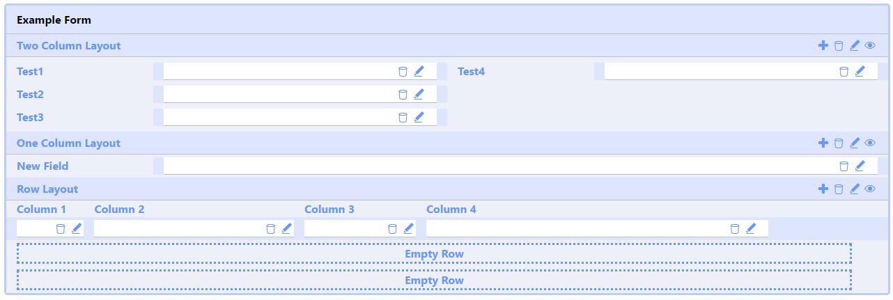This screenshot has width=893, height=300.
Task: Edit the One Column Layout section
Action: click(x=855, y=143)
